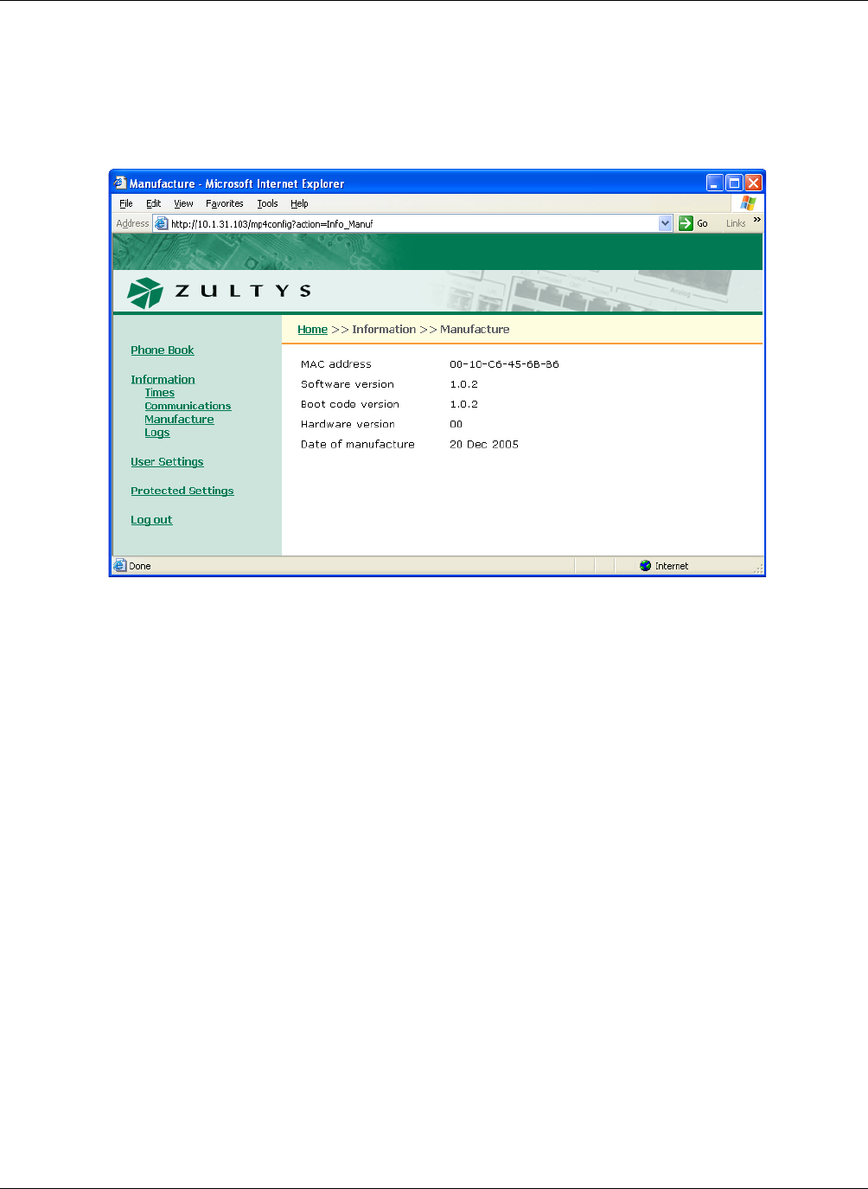This screenshot has height=1189, width=868.
Task: Click the Done status bar text
Action: (140, 566)
